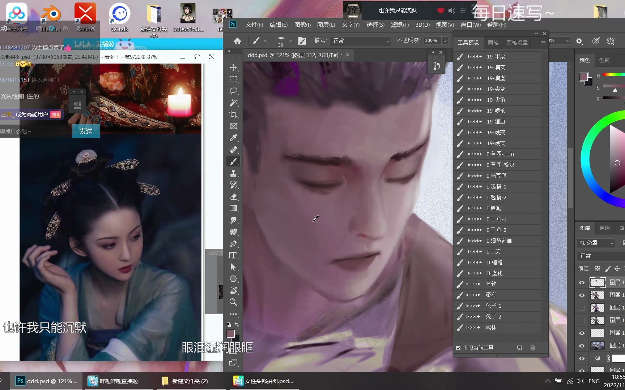Select the Gradient tool
Viewport: 625px width, 390px height.
[233, 208]
